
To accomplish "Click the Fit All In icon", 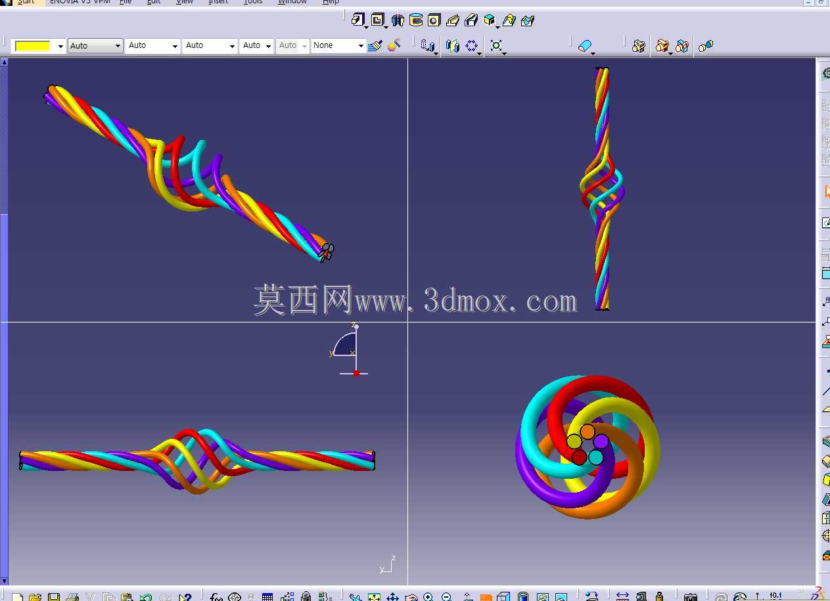I will point(374,597).
